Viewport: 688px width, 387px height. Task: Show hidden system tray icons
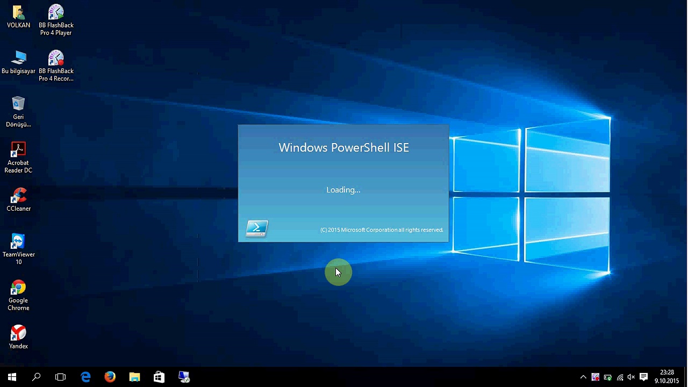[583, 377]
